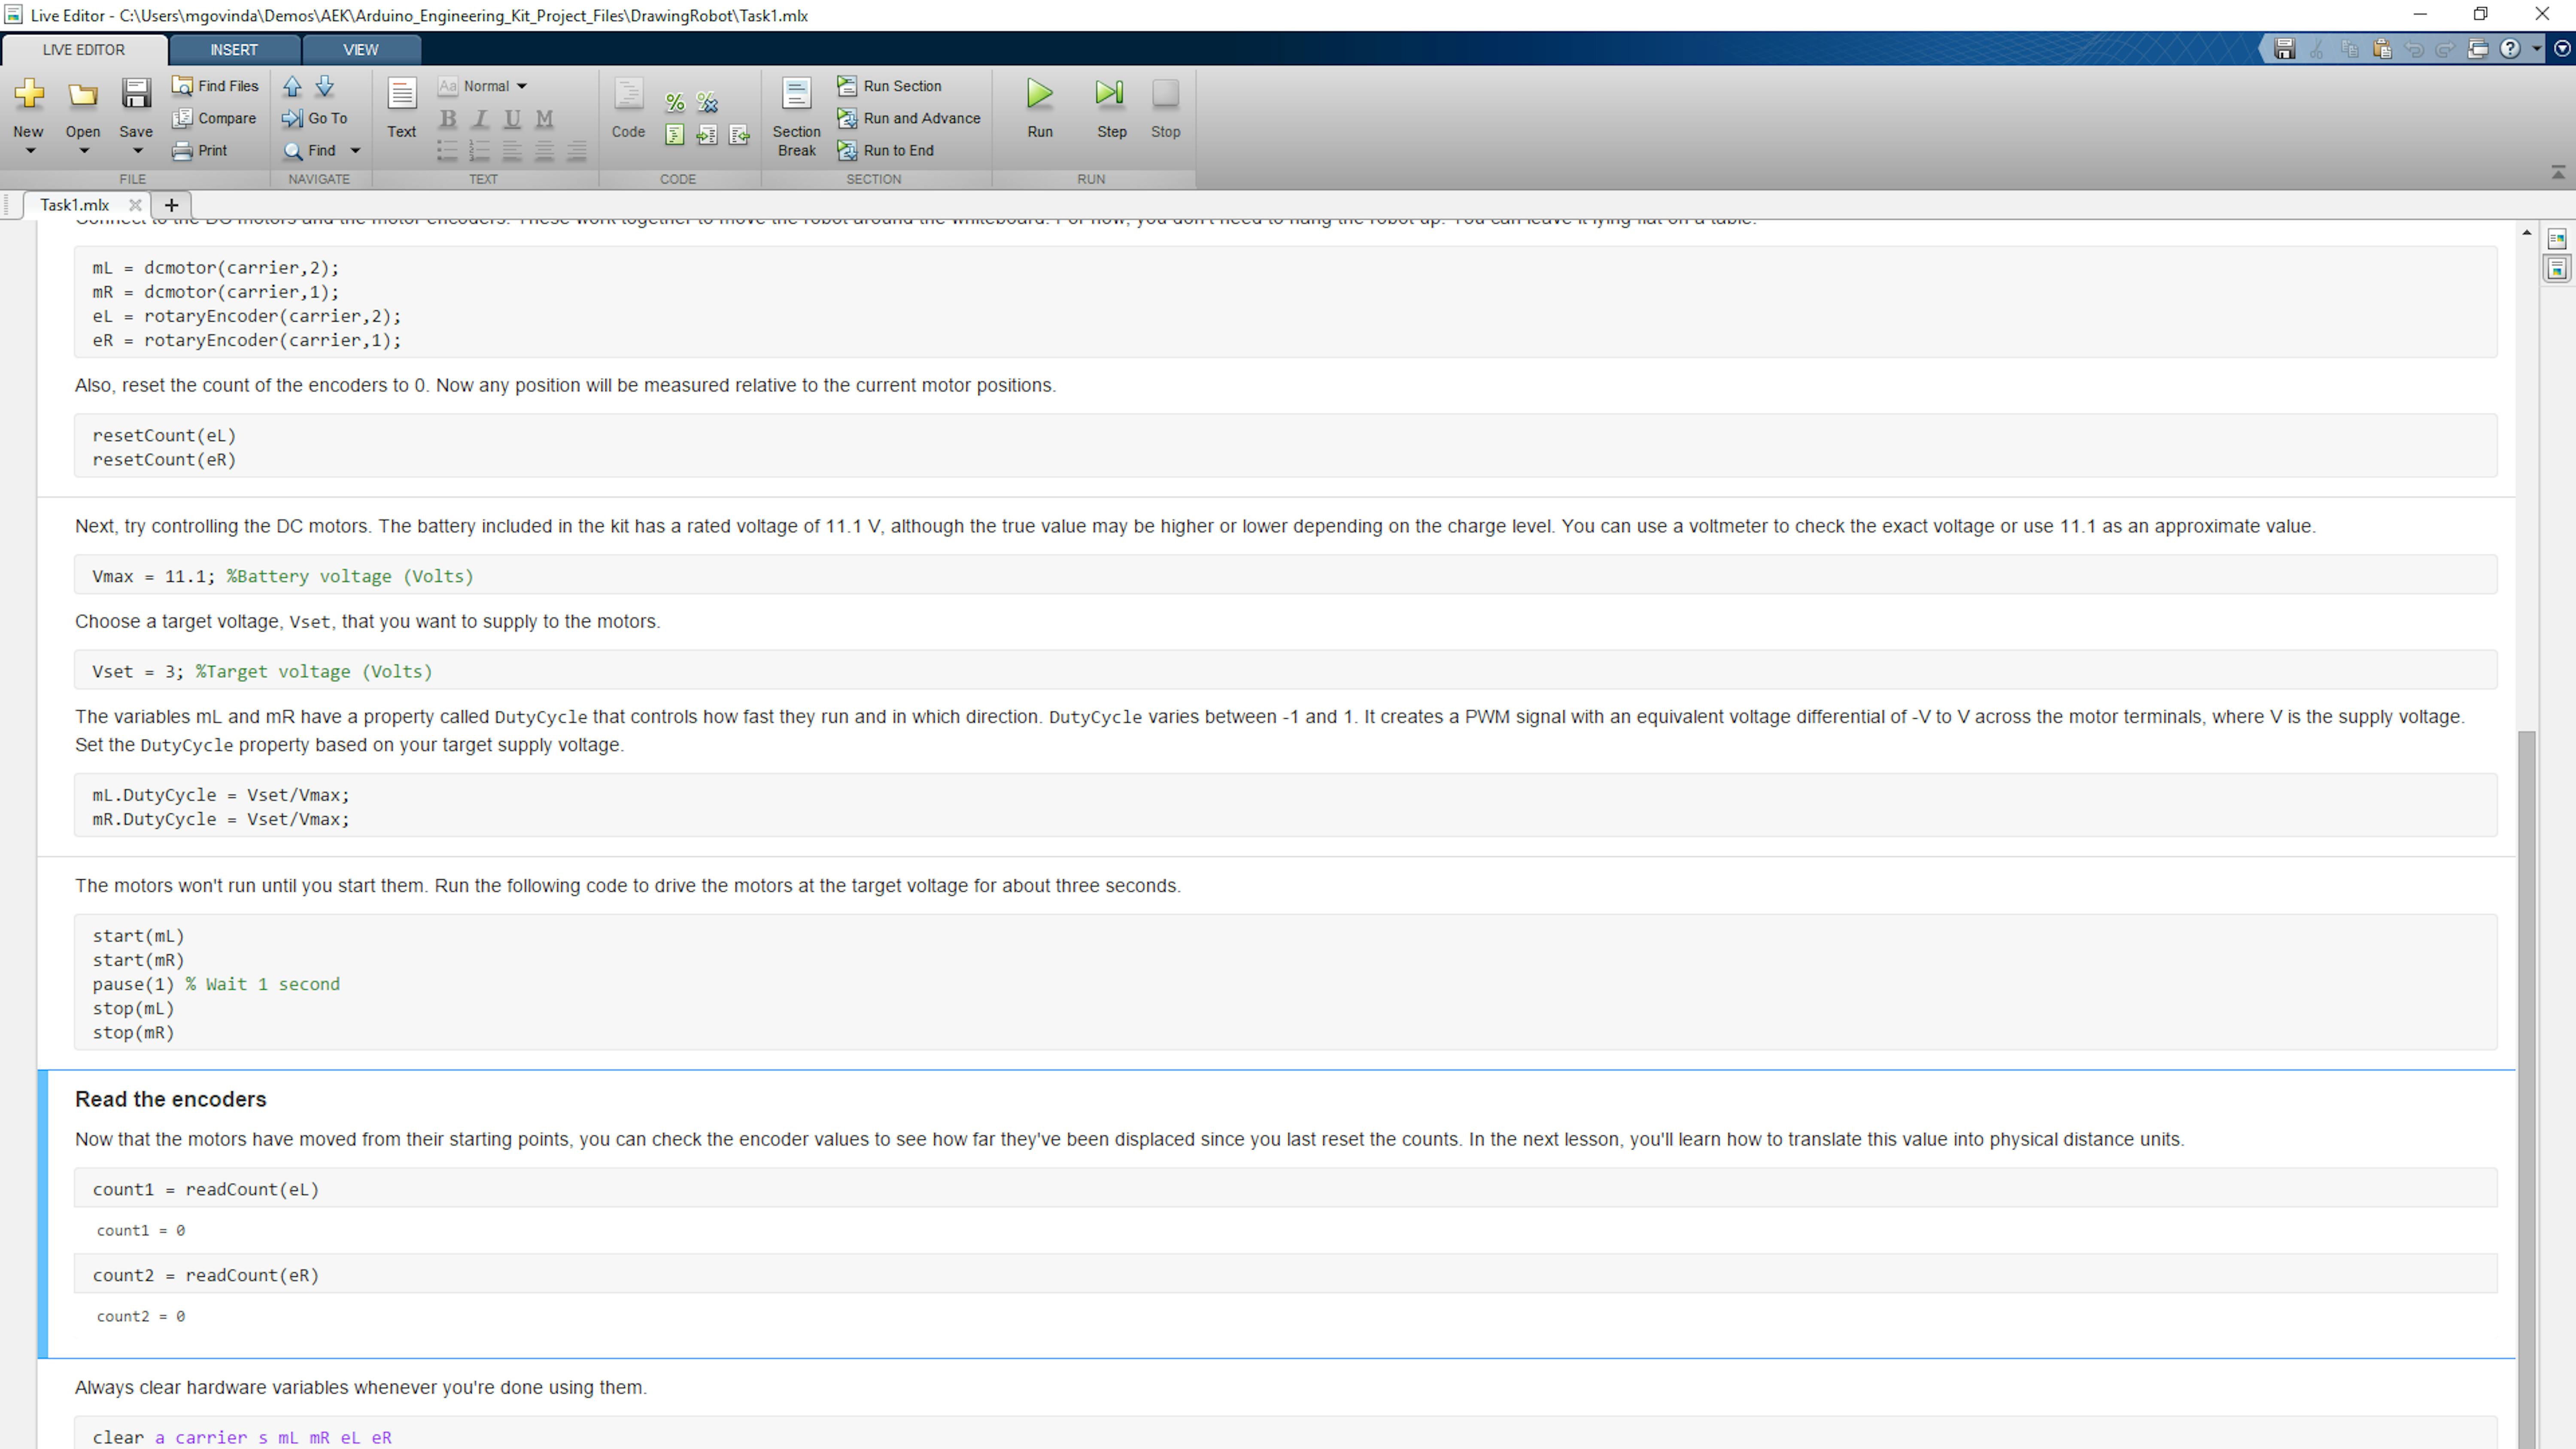Viewport: 2576px width, 1449px height.
Task: Collapse the toolstrip ribbon
Action: point(2558,173)
